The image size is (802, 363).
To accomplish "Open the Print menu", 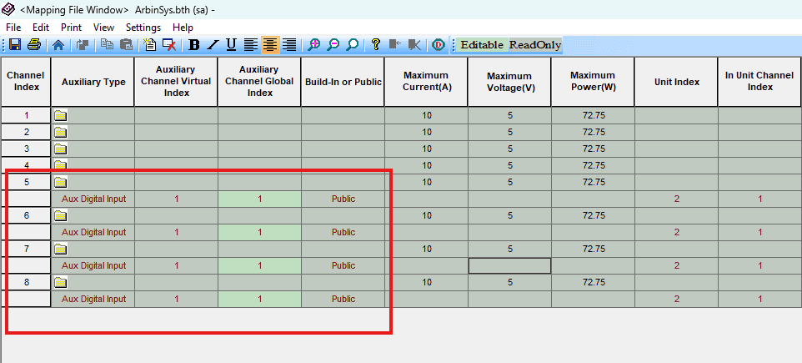I will coord(71,28).
